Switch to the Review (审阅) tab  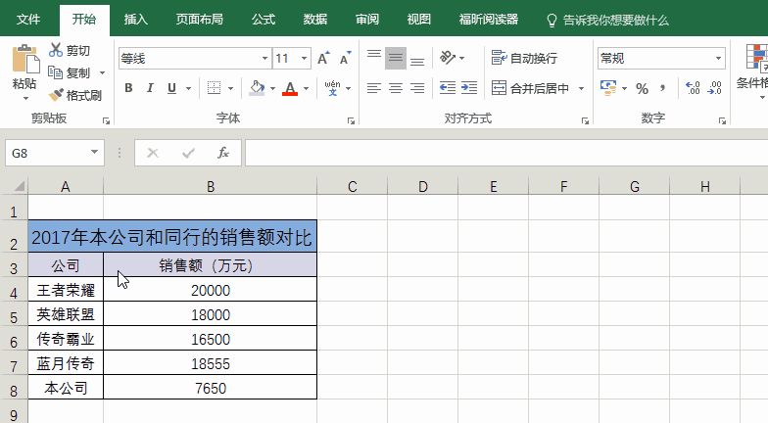coord(366,20)
